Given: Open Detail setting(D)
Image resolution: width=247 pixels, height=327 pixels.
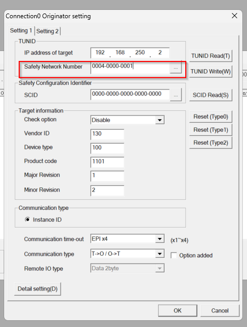Looking at the screenshot, I should pos(38,289).
